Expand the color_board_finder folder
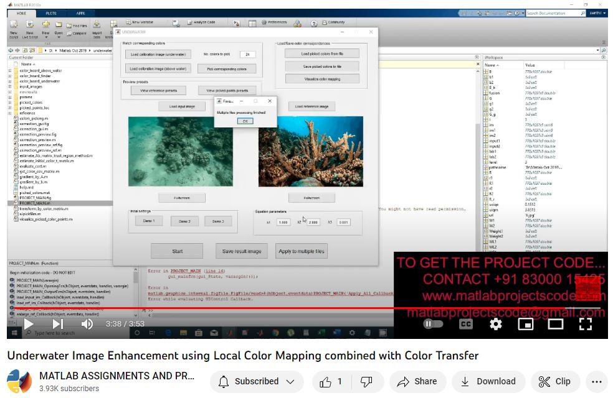This screenshot has height=398, width=613. coord(10,76)
